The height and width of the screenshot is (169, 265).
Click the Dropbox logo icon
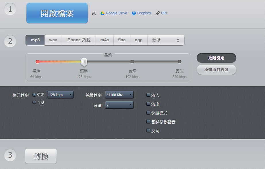[134, 13]
